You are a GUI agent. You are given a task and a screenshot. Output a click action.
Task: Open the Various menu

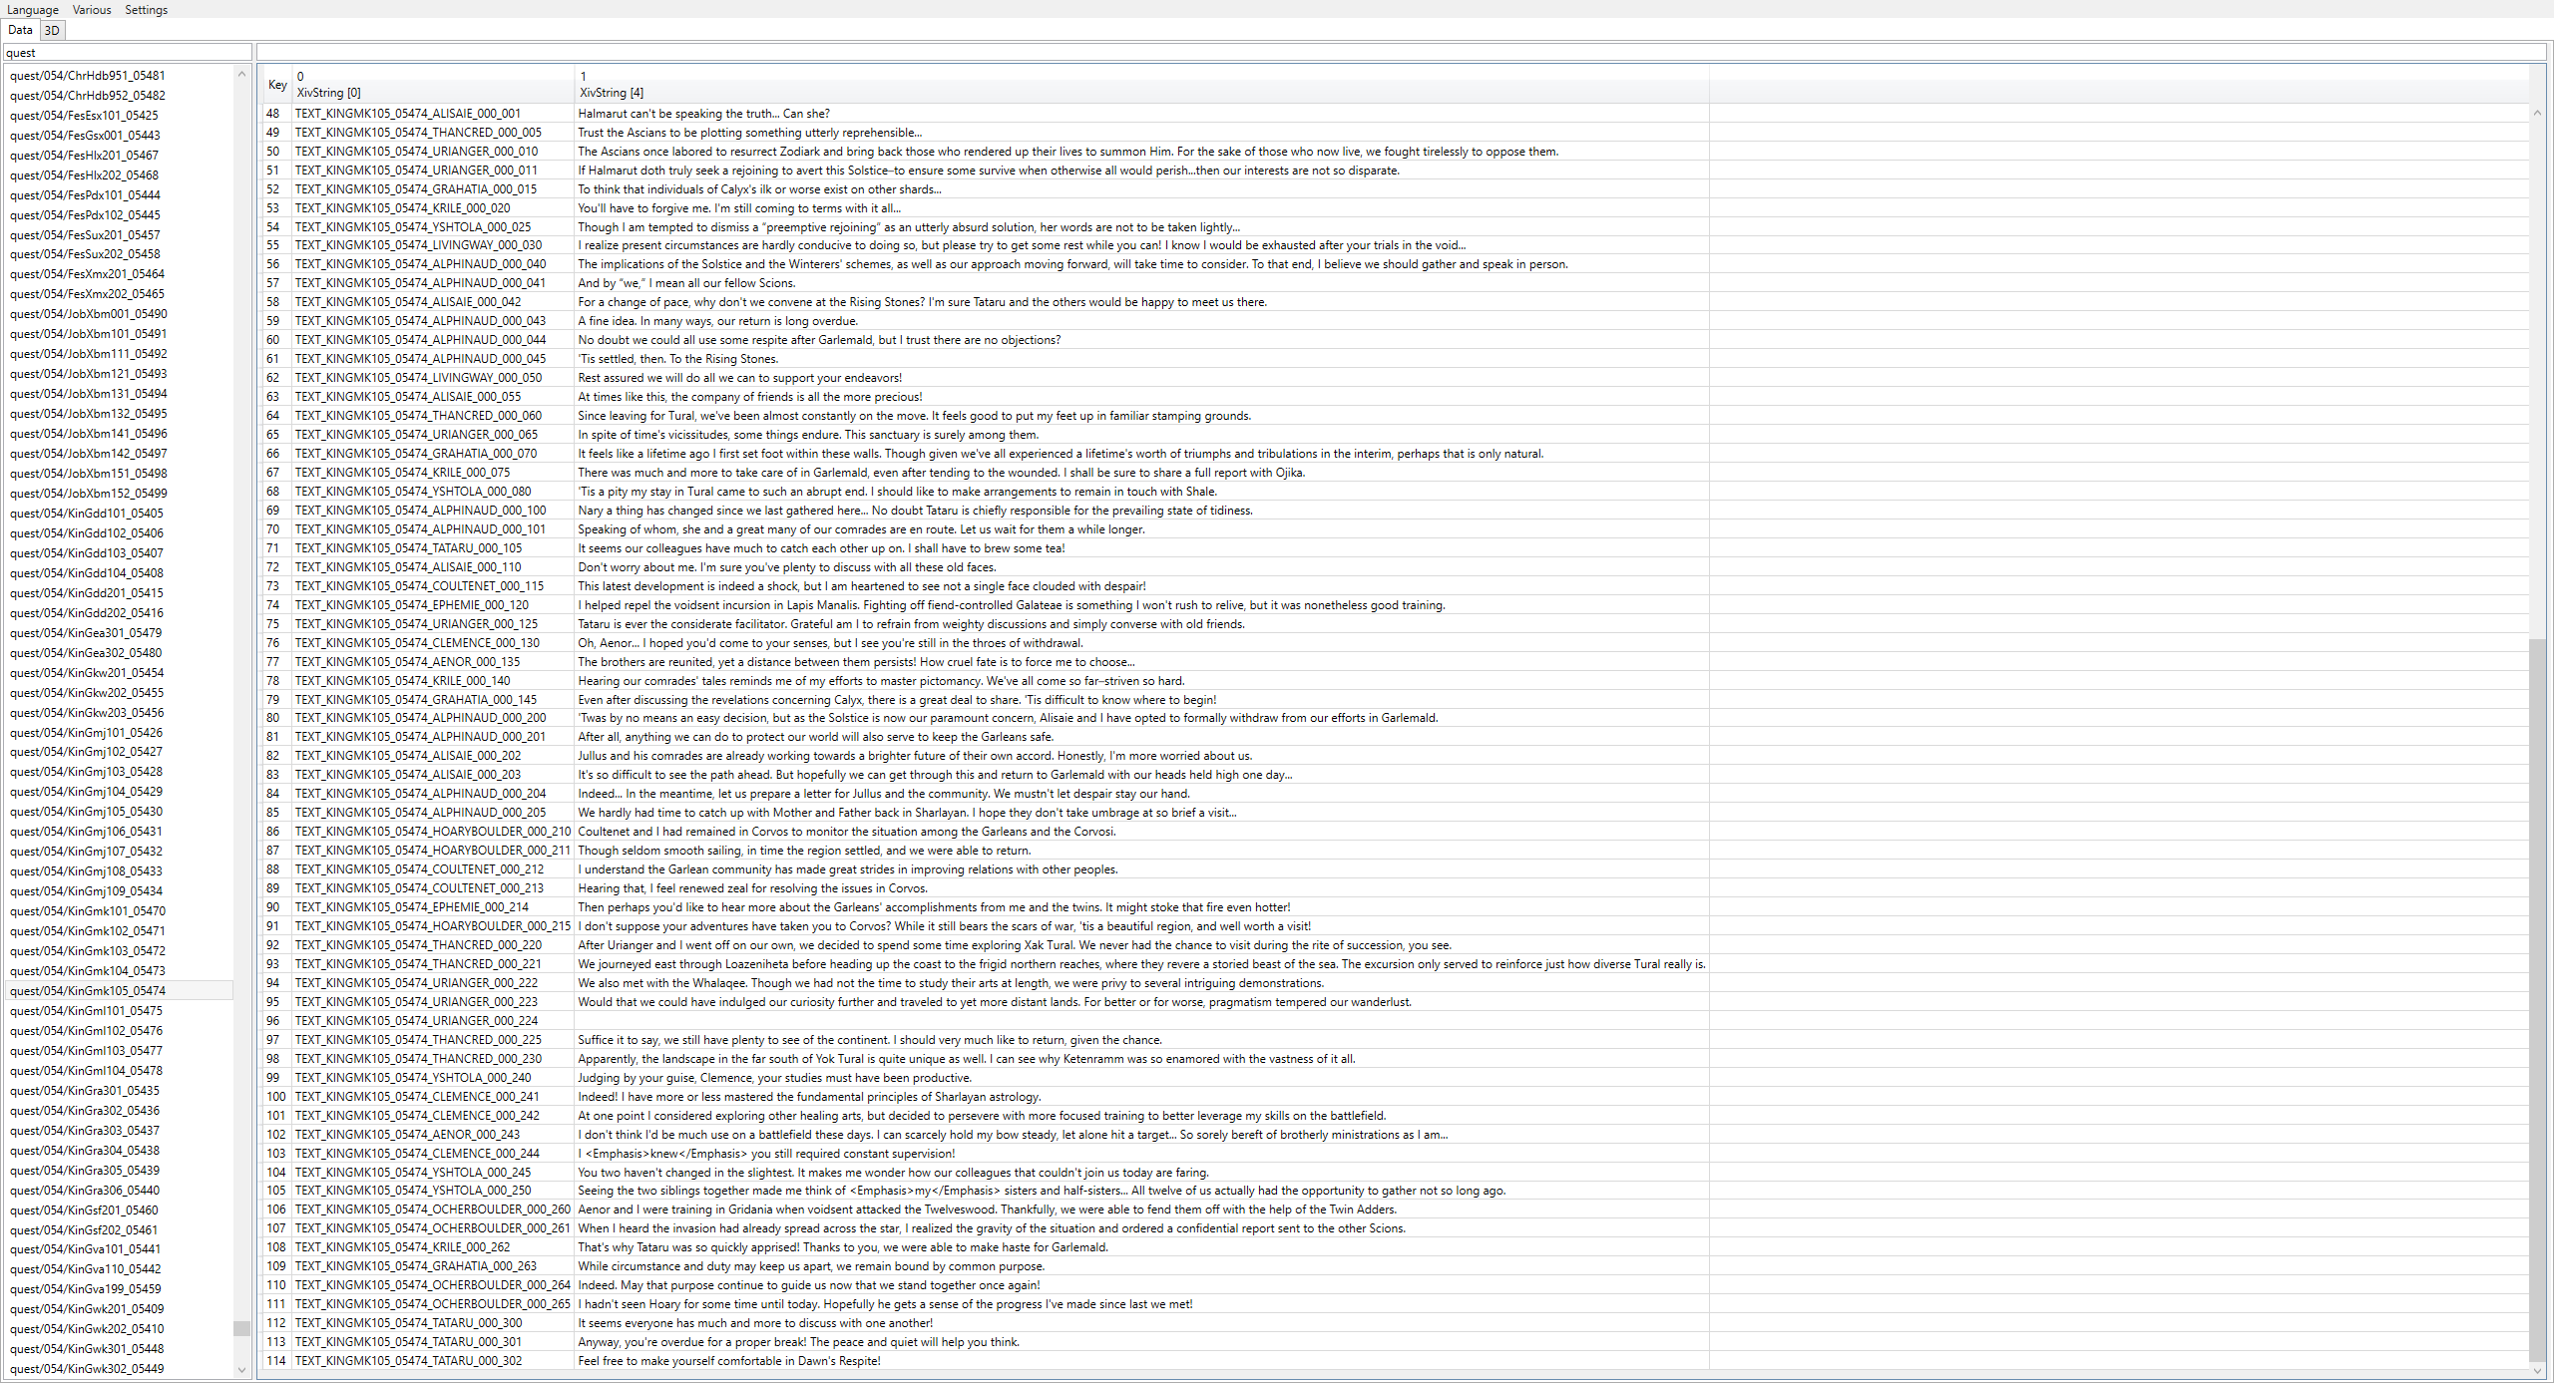tap(92, 10)
